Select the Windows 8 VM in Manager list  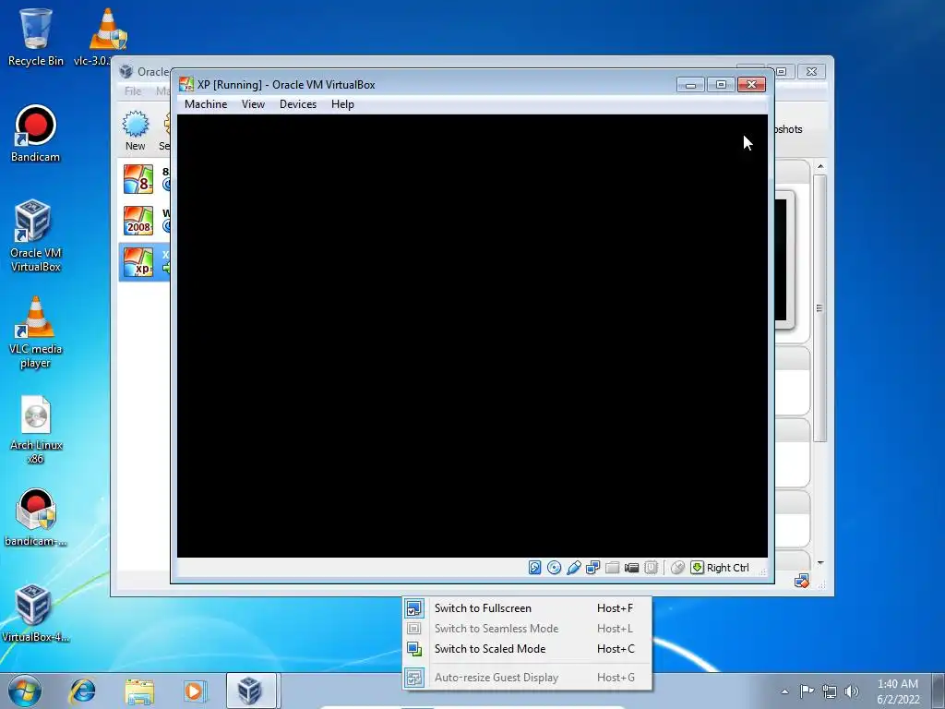click(x=145, y=179)
